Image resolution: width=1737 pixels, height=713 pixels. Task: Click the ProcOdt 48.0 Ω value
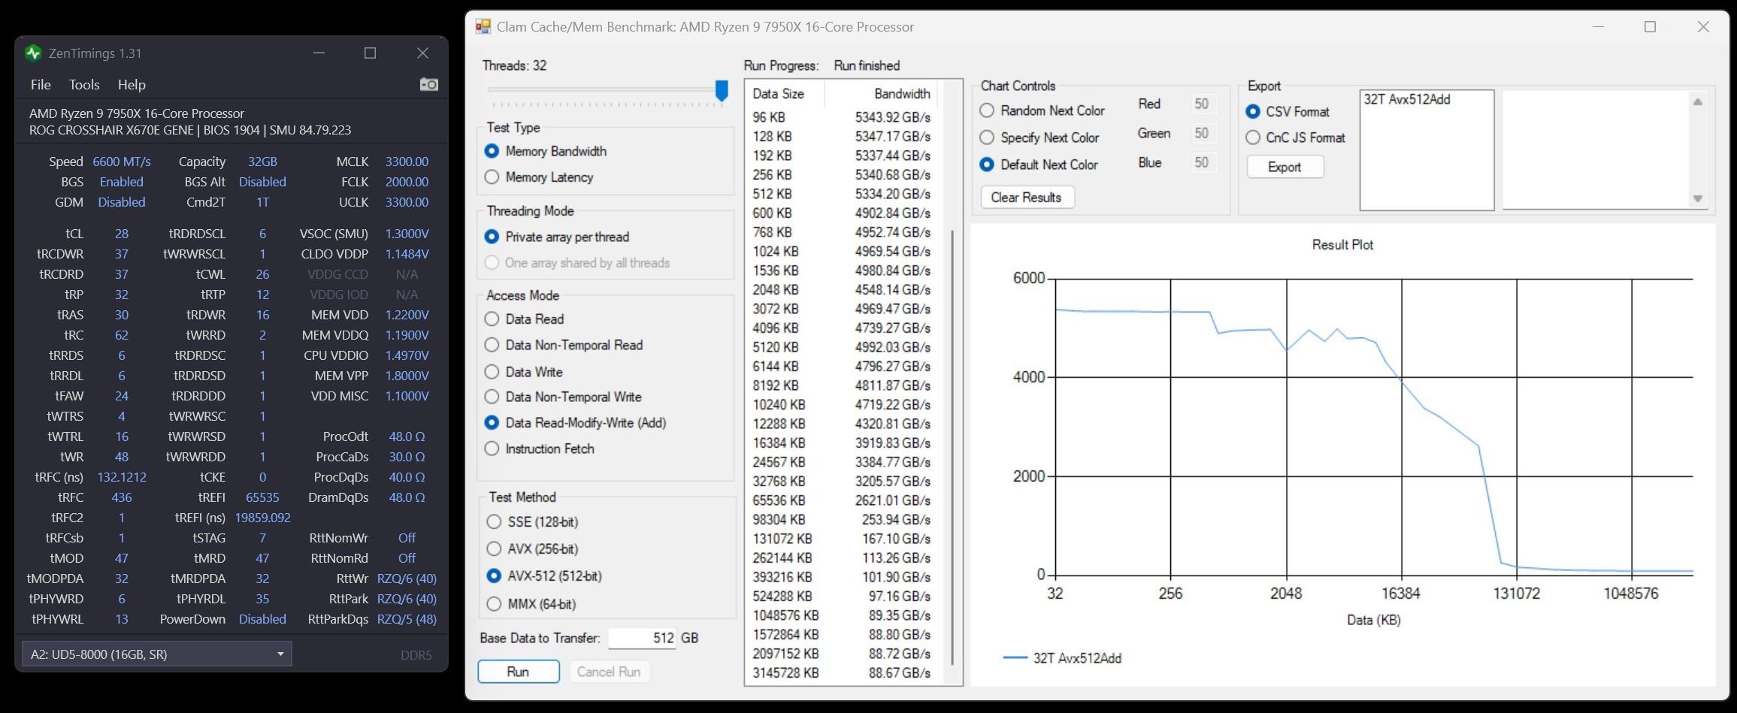pos(407,437)
